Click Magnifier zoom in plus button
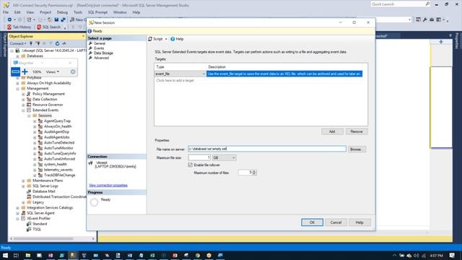This screenshot has height=260, width=462. point(25,71)
